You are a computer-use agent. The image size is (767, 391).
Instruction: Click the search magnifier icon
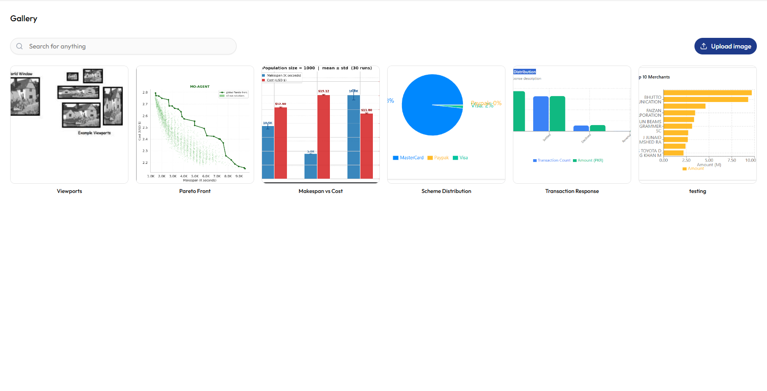(19, 46)
